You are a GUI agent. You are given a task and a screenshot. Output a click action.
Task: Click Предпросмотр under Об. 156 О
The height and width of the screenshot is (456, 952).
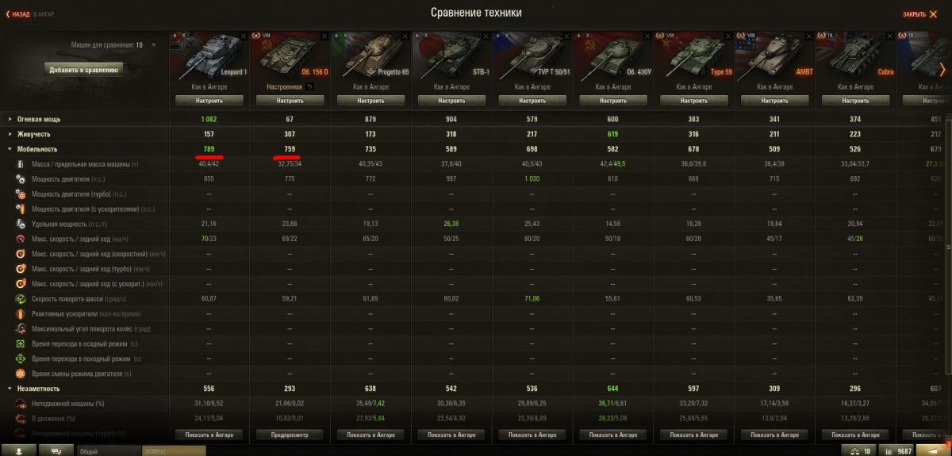click(290, 435)
